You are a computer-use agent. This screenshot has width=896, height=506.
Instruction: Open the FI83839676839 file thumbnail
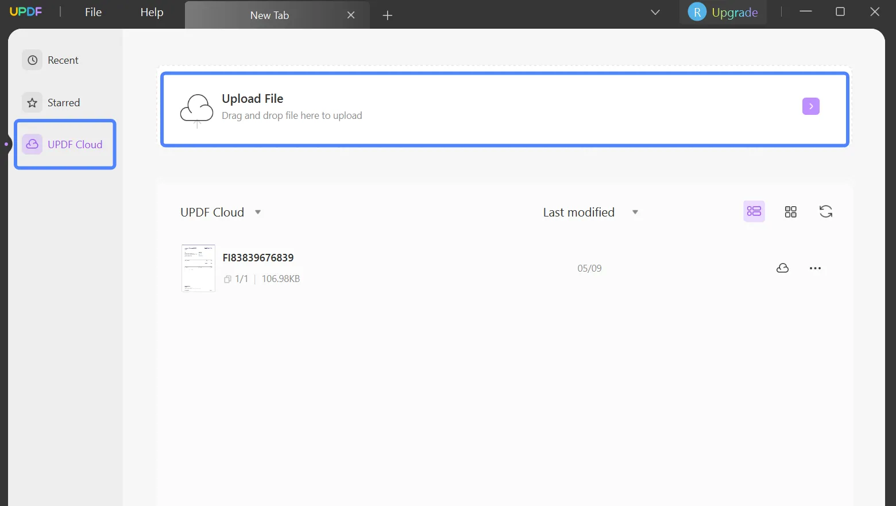click(198, 268)
